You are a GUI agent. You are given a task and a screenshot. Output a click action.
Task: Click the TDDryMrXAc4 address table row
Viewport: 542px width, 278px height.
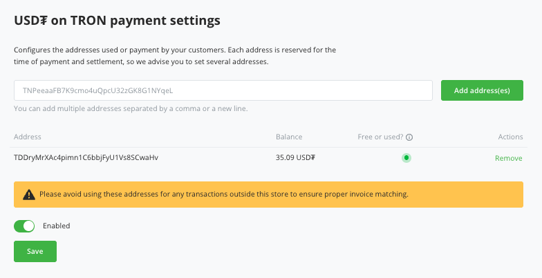[268, 158]
